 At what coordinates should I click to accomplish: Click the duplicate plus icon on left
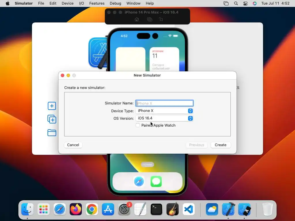pyautogui.click(x=52, y=119)
